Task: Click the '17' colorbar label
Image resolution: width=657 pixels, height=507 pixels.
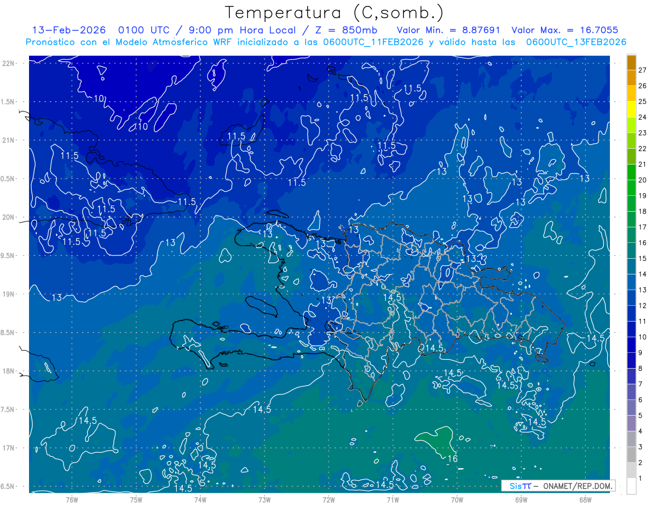Action: [642, 227]
